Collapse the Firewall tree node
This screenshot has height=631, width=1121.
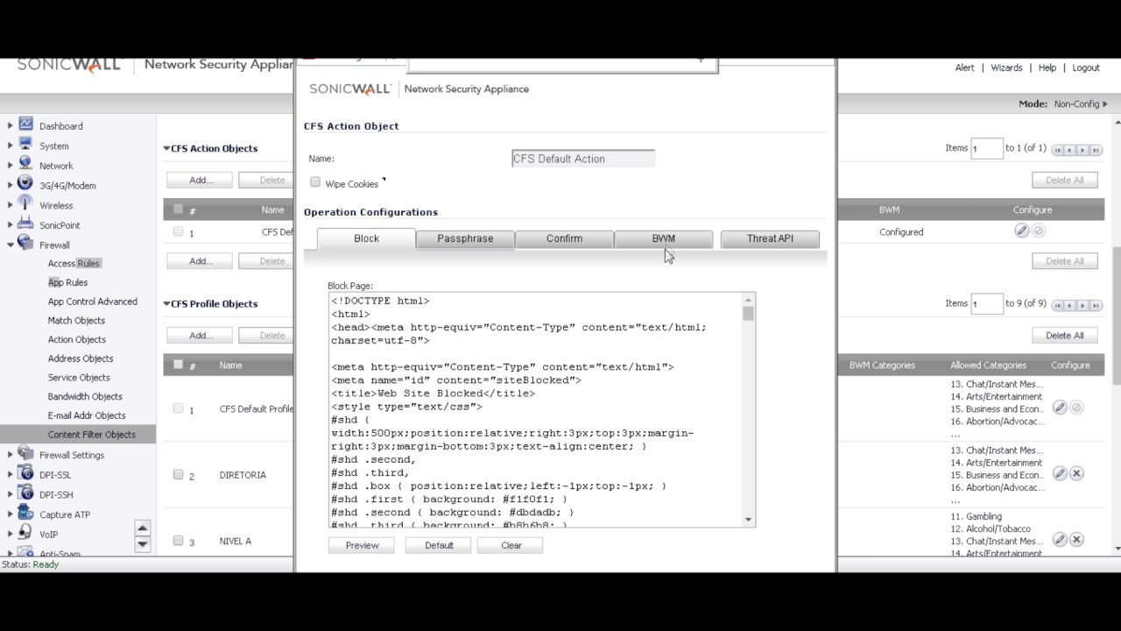tap(10, 245)
